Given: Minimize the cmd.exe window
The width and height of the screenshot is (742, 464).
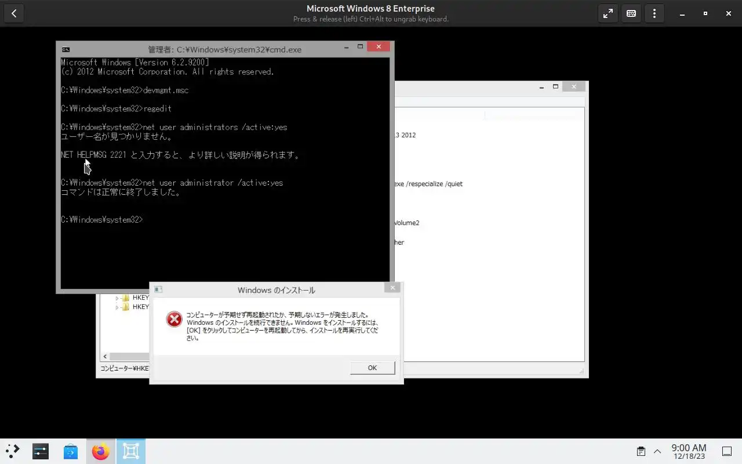Looking at the screenshot, I should tap(346, 48).
